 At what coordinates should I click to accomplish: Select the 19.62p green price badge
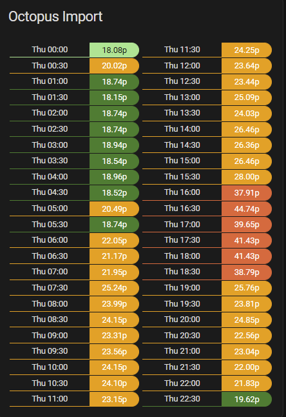coord(247,399)
